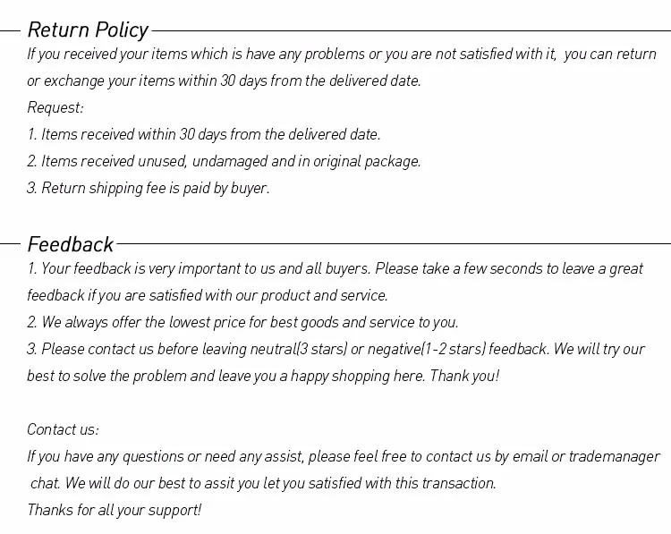Click 'If you received your items' opening sentence
The width and height of the screenshot is (671, 534).
342,55
